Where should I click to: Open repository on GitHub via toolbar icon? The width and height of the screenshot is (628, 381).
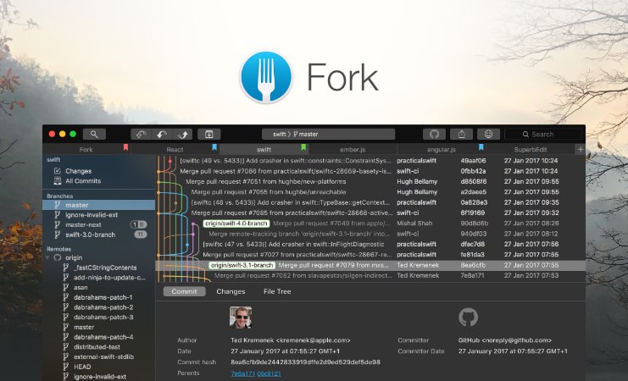[434, 134]
